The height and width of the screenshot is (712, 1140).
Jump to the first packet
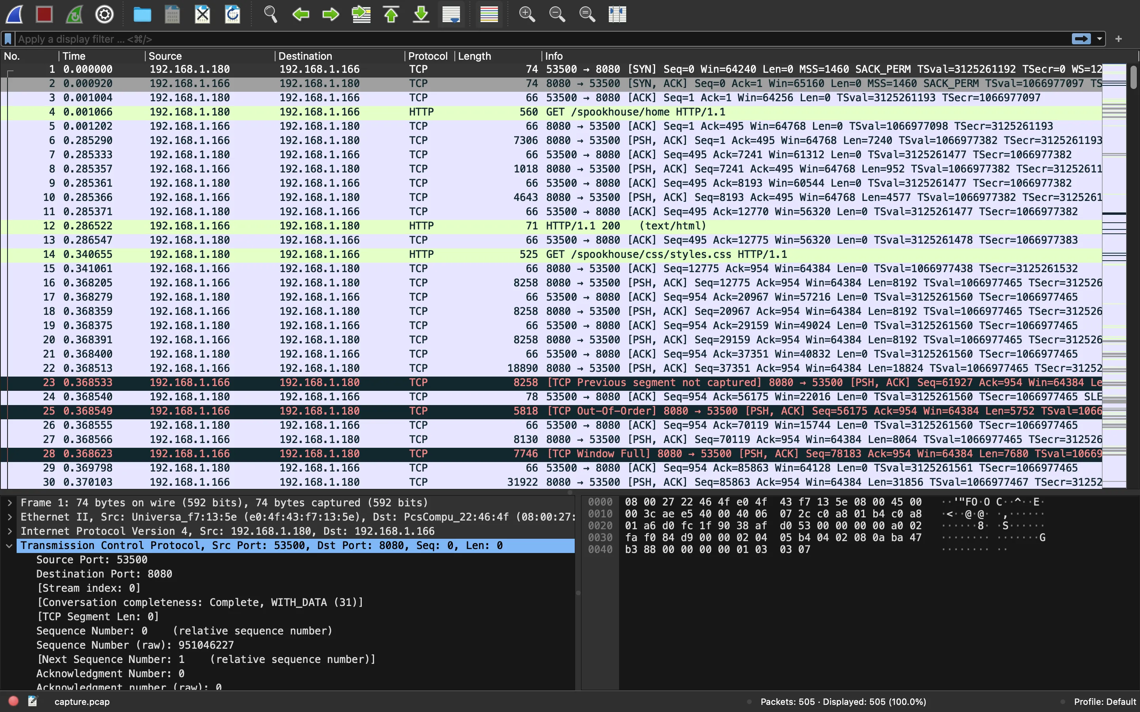click(391, 15)
